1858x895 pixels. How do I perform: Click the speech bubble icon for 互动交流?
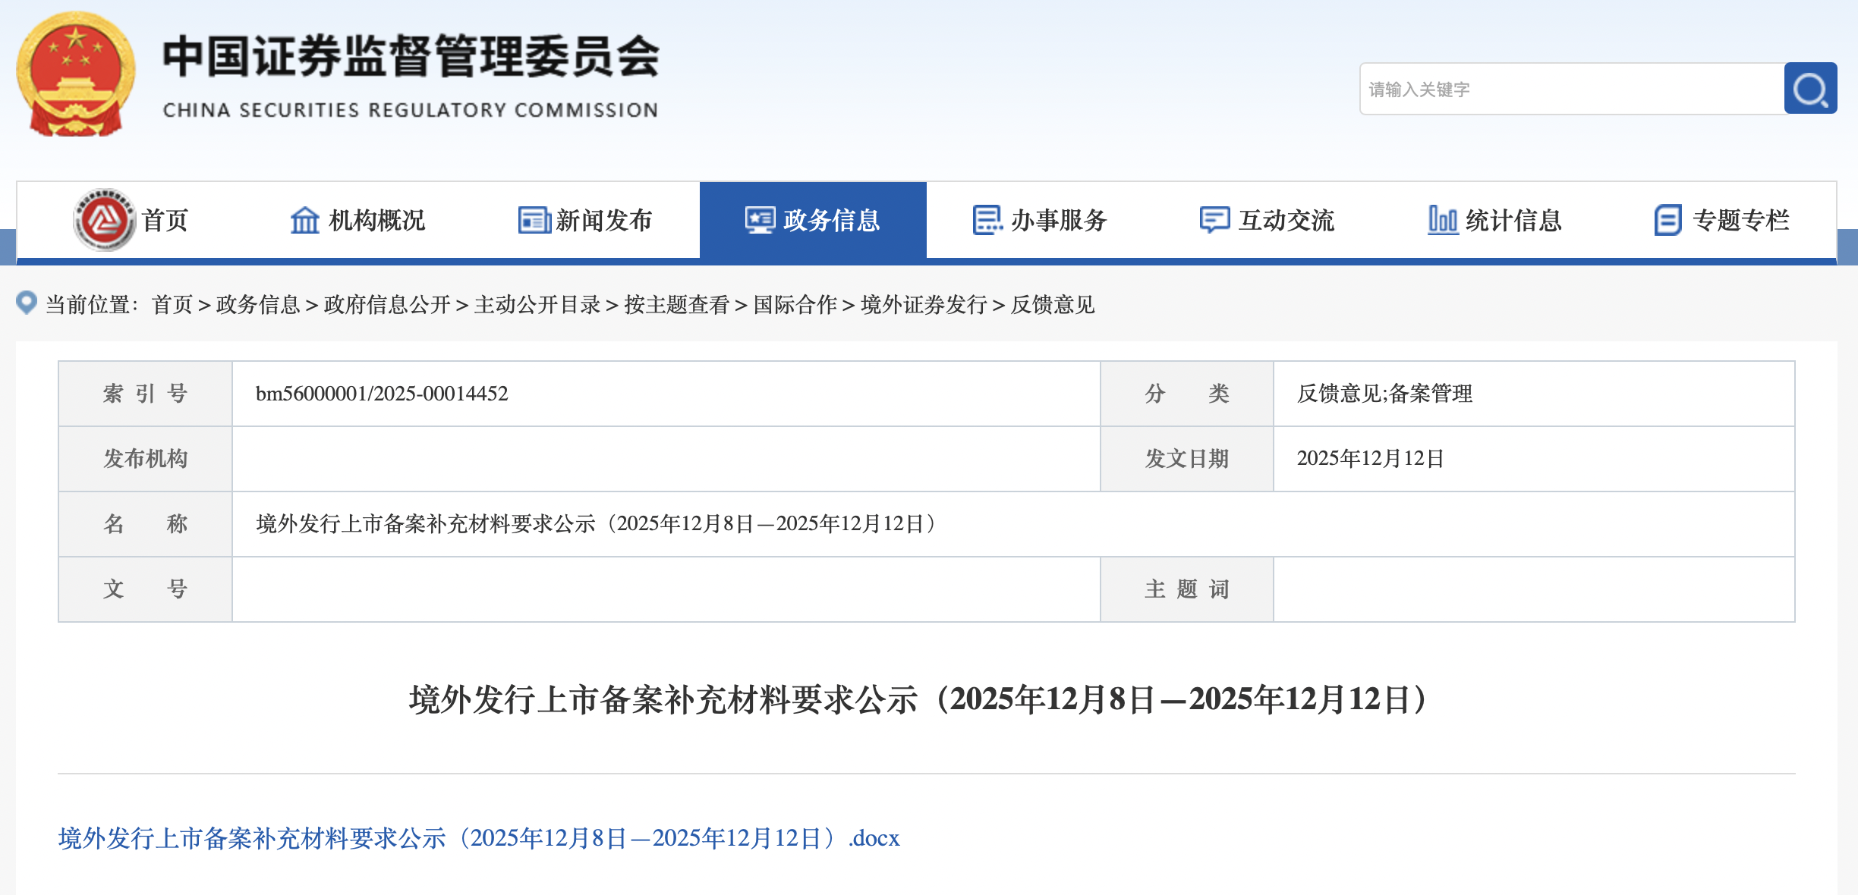coord(1214,220)
